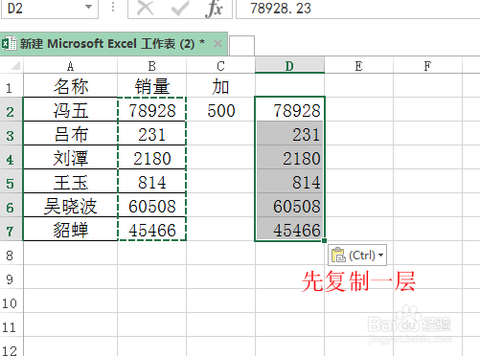Select row 4 header
The width and height of the screenshot is (480, 356).
(11, 157)
